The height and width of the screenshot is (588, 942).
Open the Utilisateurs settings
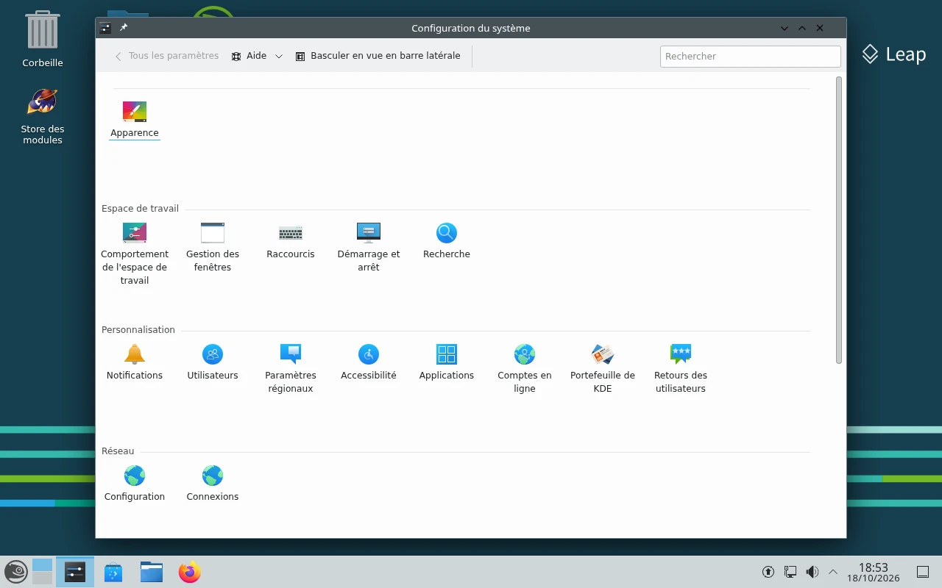point(213,362)
